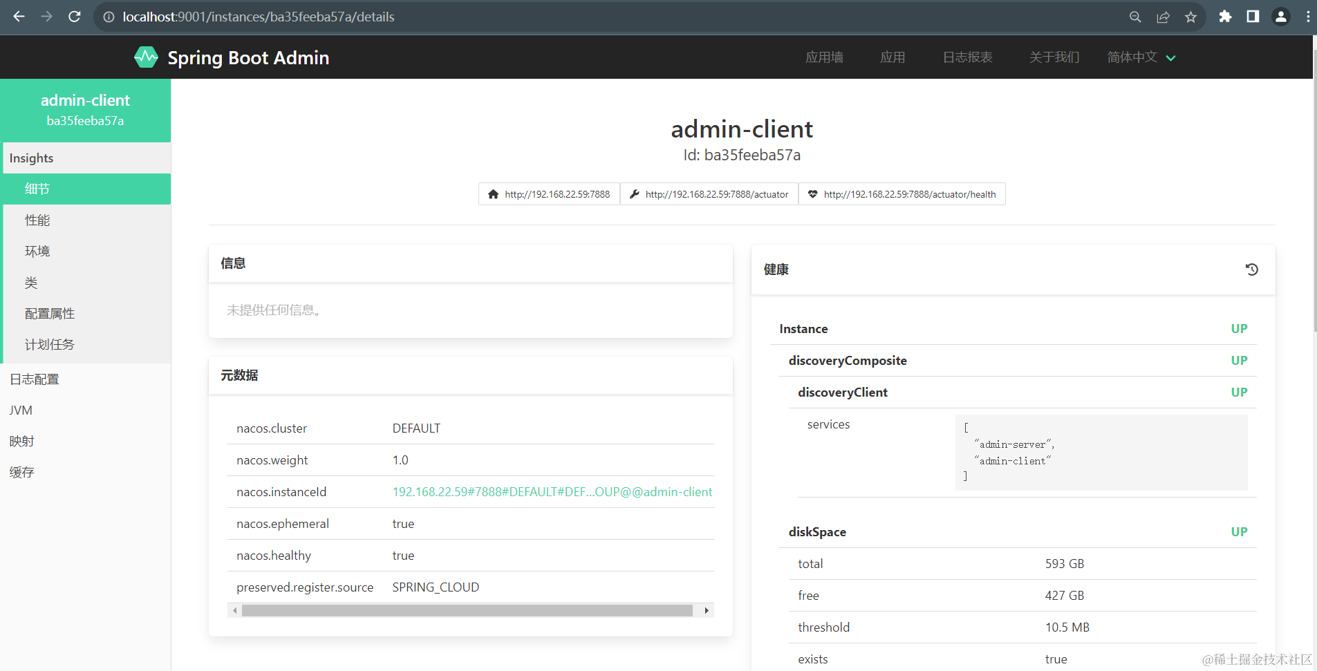
Task: Click the nacos.weight 1.0 value
Action: [400, 460]
